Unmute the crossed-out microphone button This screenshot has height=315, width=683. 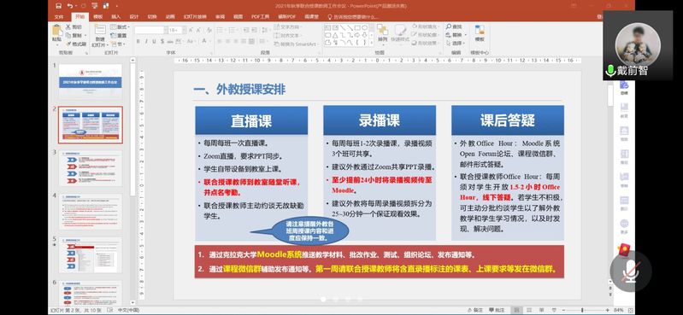tap(630, 271)
